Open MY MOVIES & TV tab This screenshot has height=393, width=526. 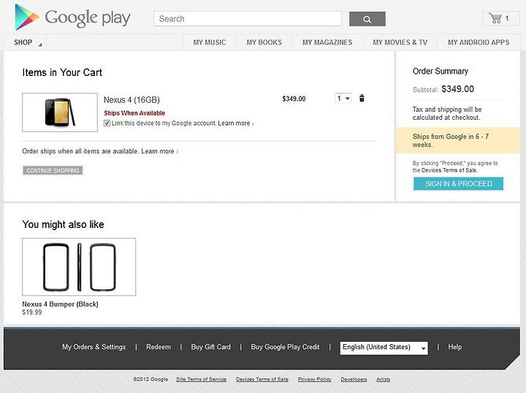point(400,42)
